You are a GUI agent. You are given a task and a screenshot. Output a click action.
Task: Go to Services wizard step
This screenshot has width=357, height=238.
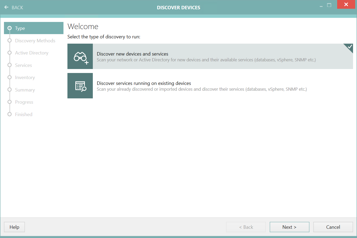pyautogui.click(x=24, y=65)
